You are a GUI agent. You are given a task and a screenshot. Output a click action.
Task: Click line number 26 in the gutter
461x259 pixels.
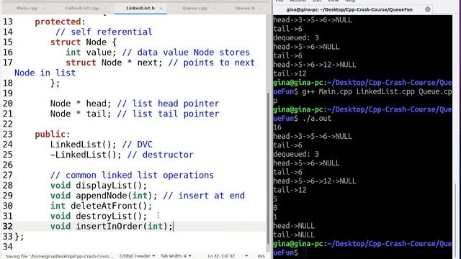click(8, 165)
